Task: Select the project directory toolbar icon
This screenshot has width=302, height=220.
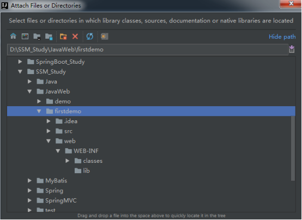Action: coord(37,36)
